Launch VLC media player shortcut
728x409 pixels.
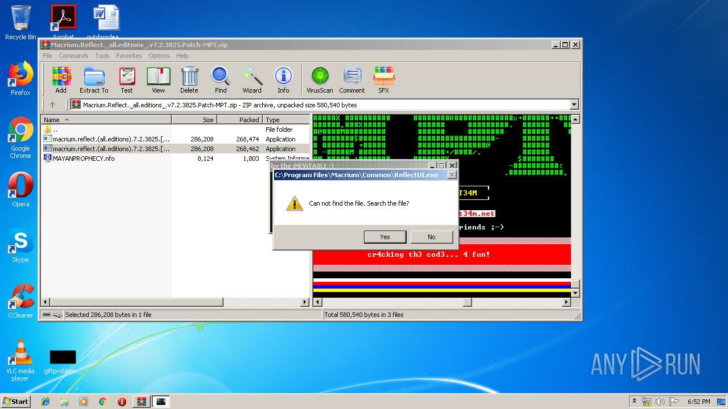coord(20,360)
